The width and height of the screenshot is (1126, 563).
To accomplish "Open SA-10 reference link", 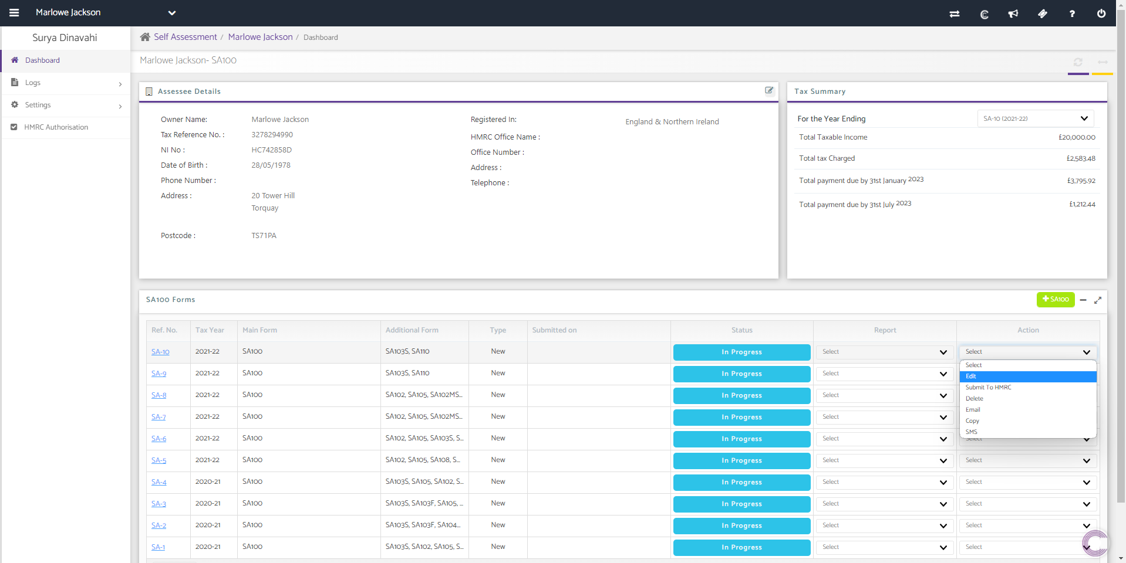I will 160,352.
